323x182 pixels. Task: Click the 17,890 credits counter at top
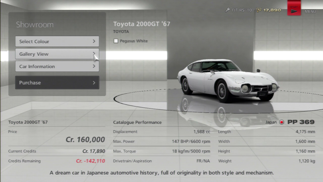click(x=272, y=10)
